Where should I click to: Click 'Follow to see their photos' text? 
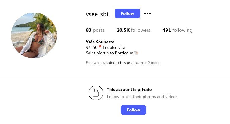142,97
